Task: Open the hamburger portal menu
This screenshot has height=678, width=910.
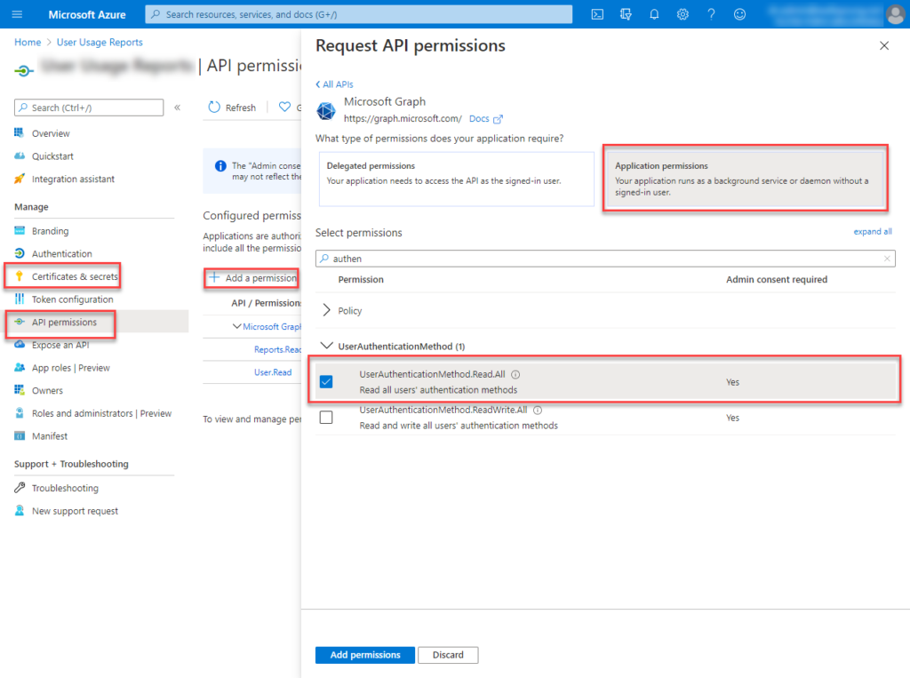Action: click(x=17, y=14)
